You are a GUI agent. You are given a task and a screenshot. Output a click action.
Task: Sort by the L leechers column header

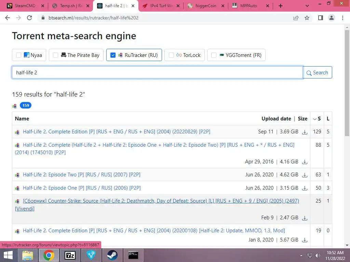click(x=328, y=119)
